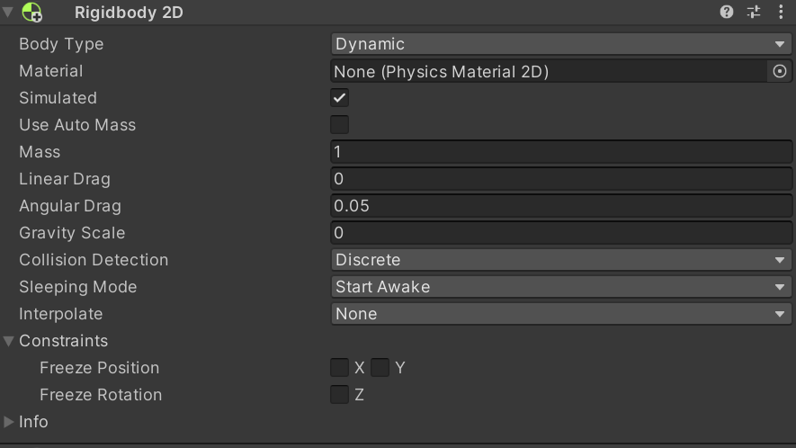Enable the Use Auto Mass checkbox
The height and width of the screenshot is (448, 796).
tap(339, 125)
